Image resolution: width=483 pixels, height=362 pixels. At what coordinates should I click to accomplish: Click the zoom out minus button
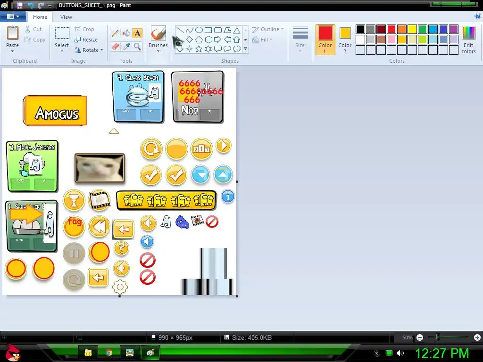(419, 337)
